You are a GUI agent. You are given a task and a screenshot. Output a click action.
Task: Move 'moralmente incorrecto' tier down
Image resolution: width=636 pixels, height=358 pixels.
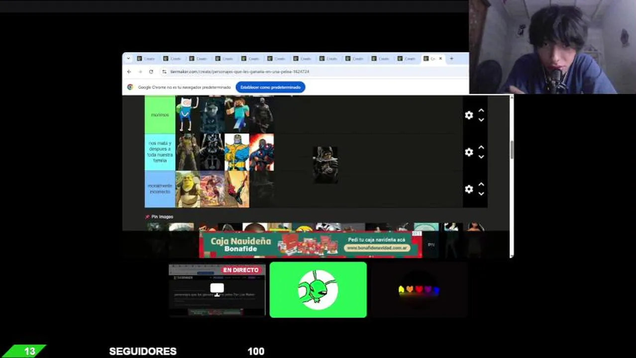(481, 193)
